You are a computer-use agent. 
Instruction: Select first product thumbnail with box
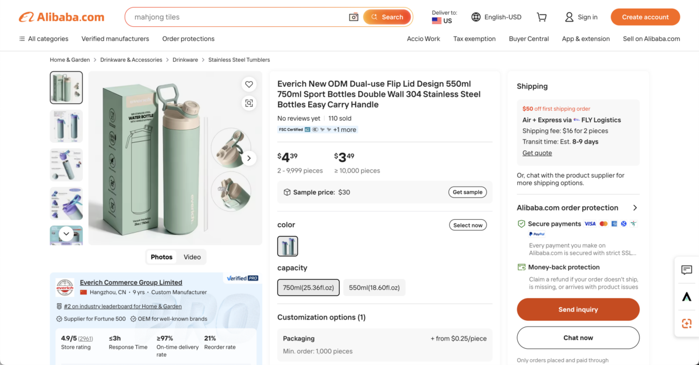(x=66, y=87)
